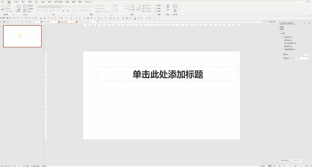Open the File menu tab

[2, 2]
